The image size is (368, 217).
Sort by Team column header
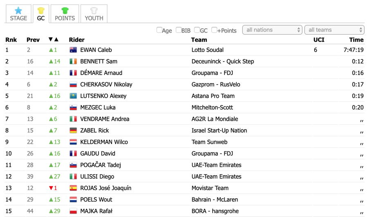coord(199,40)
